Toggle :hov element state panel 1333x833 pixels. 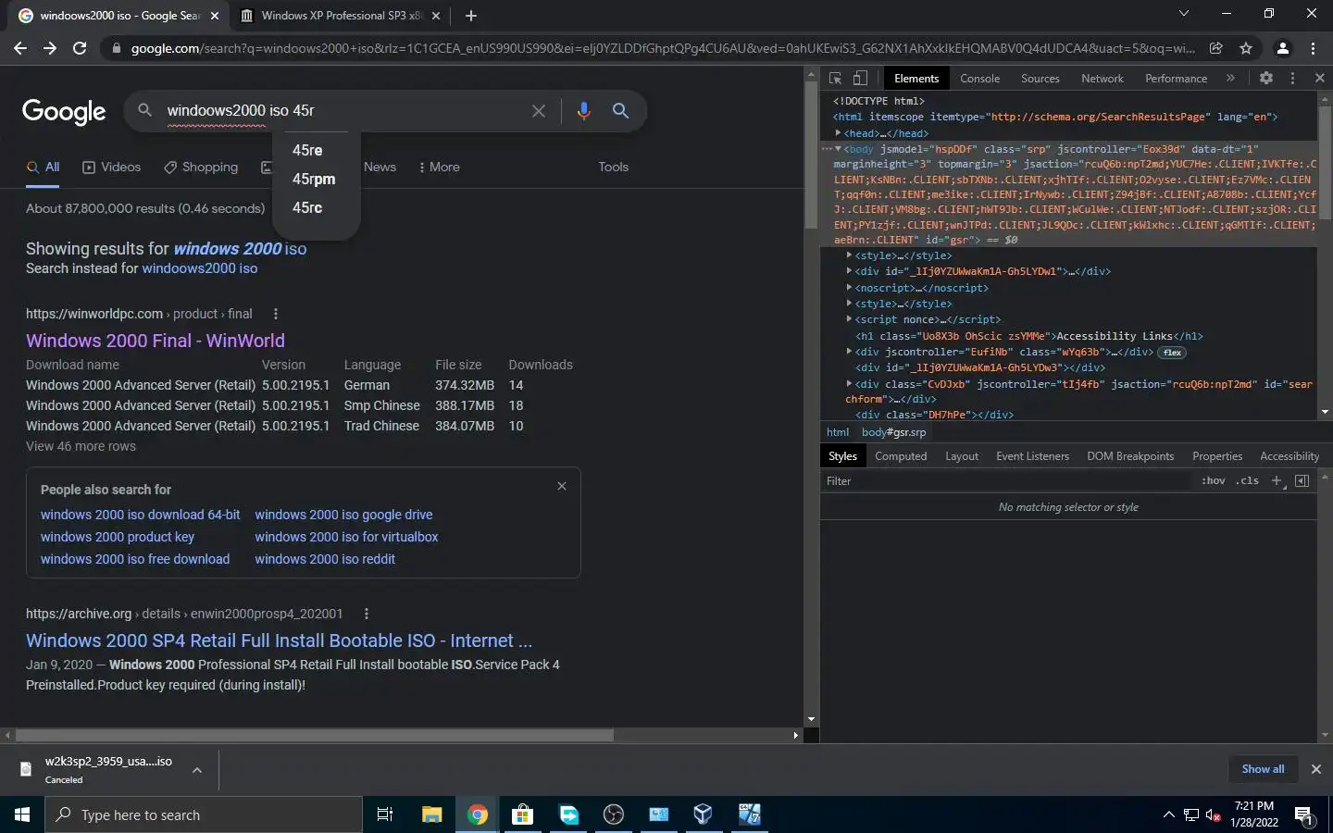pyautogui.click(x=1213, y=480)
